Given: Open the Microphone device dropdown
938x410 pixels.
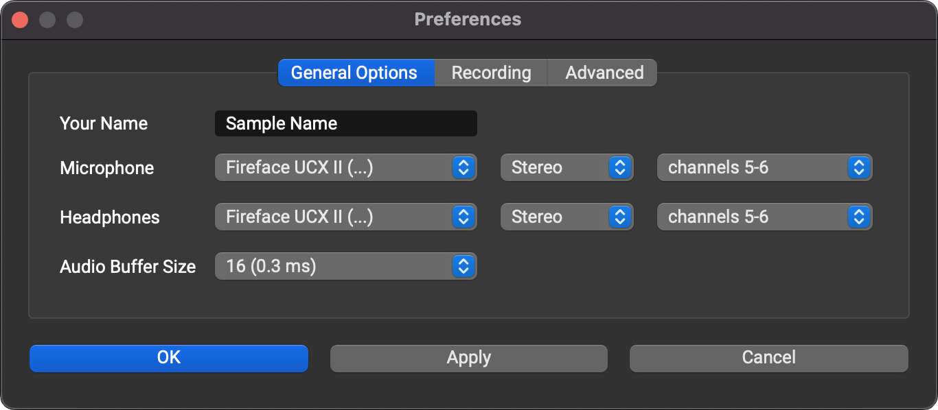Looking at the screenshot, I should coord(345,167).
